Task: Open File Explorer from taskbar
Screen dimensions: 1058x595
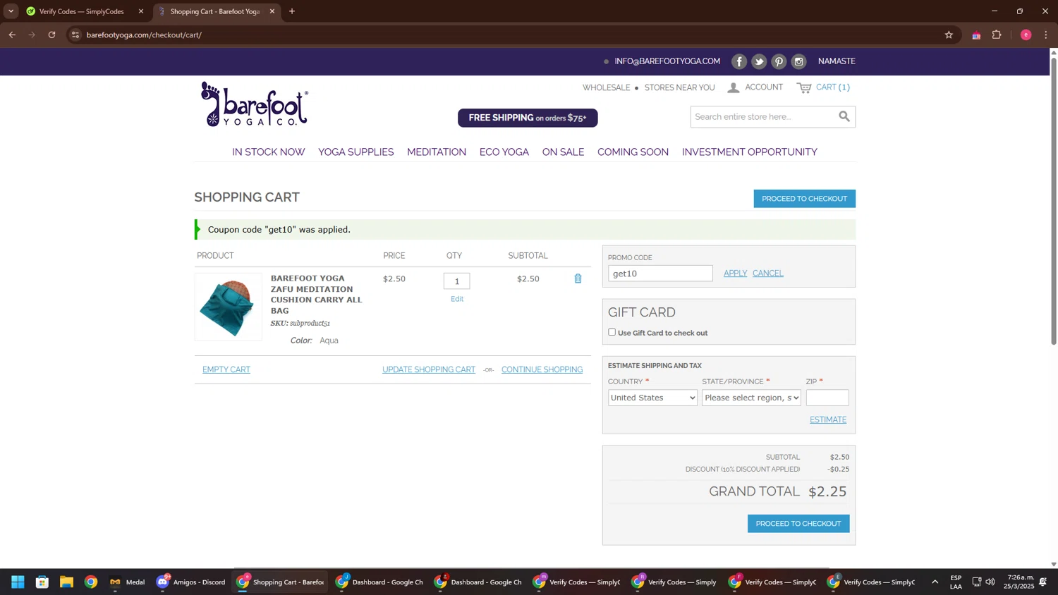Action: 66,582
